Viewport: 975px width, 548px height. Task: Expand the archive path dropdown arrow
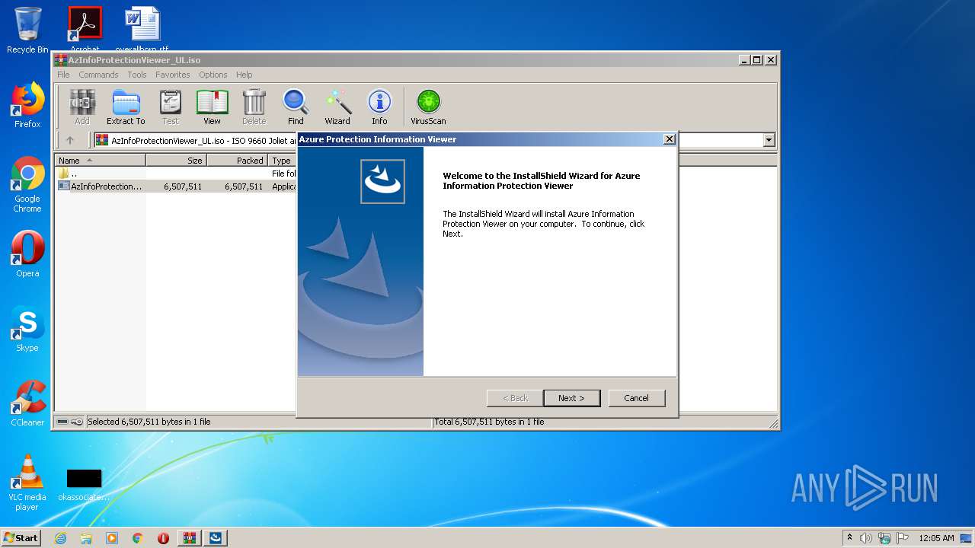[769, 140]
